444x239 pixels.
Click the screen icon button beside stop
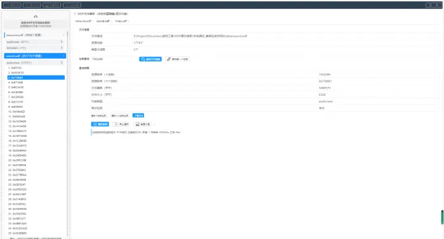[143, 124]
